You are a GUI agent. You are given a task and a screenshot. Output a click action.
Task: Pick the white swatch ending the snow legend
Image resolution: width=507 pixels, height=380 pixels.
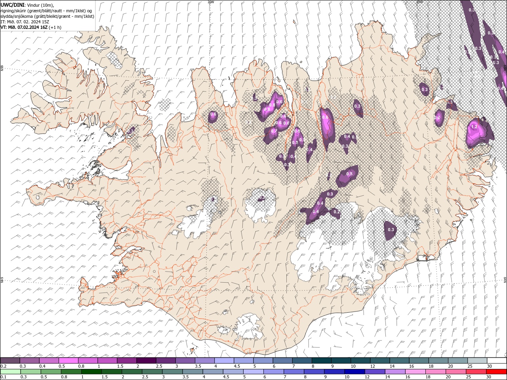(x=497, y=361)
